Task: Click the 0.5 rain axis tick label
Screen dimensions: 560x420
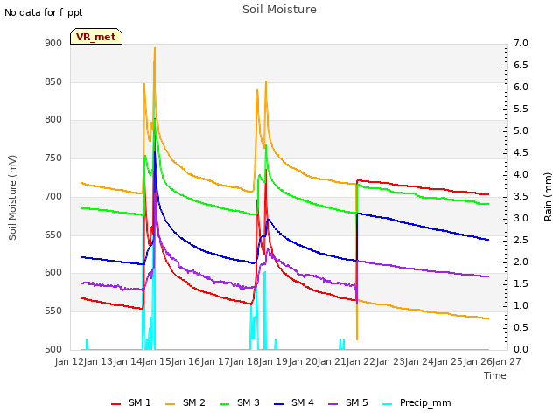Action: tap(521, 327)
